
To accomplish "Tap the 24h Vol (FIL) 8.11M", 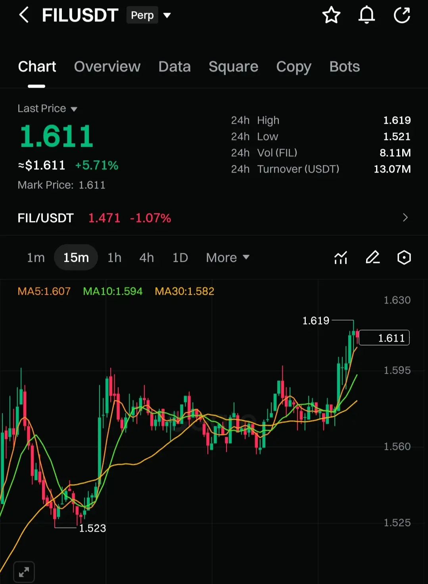I will click(395, 153).
